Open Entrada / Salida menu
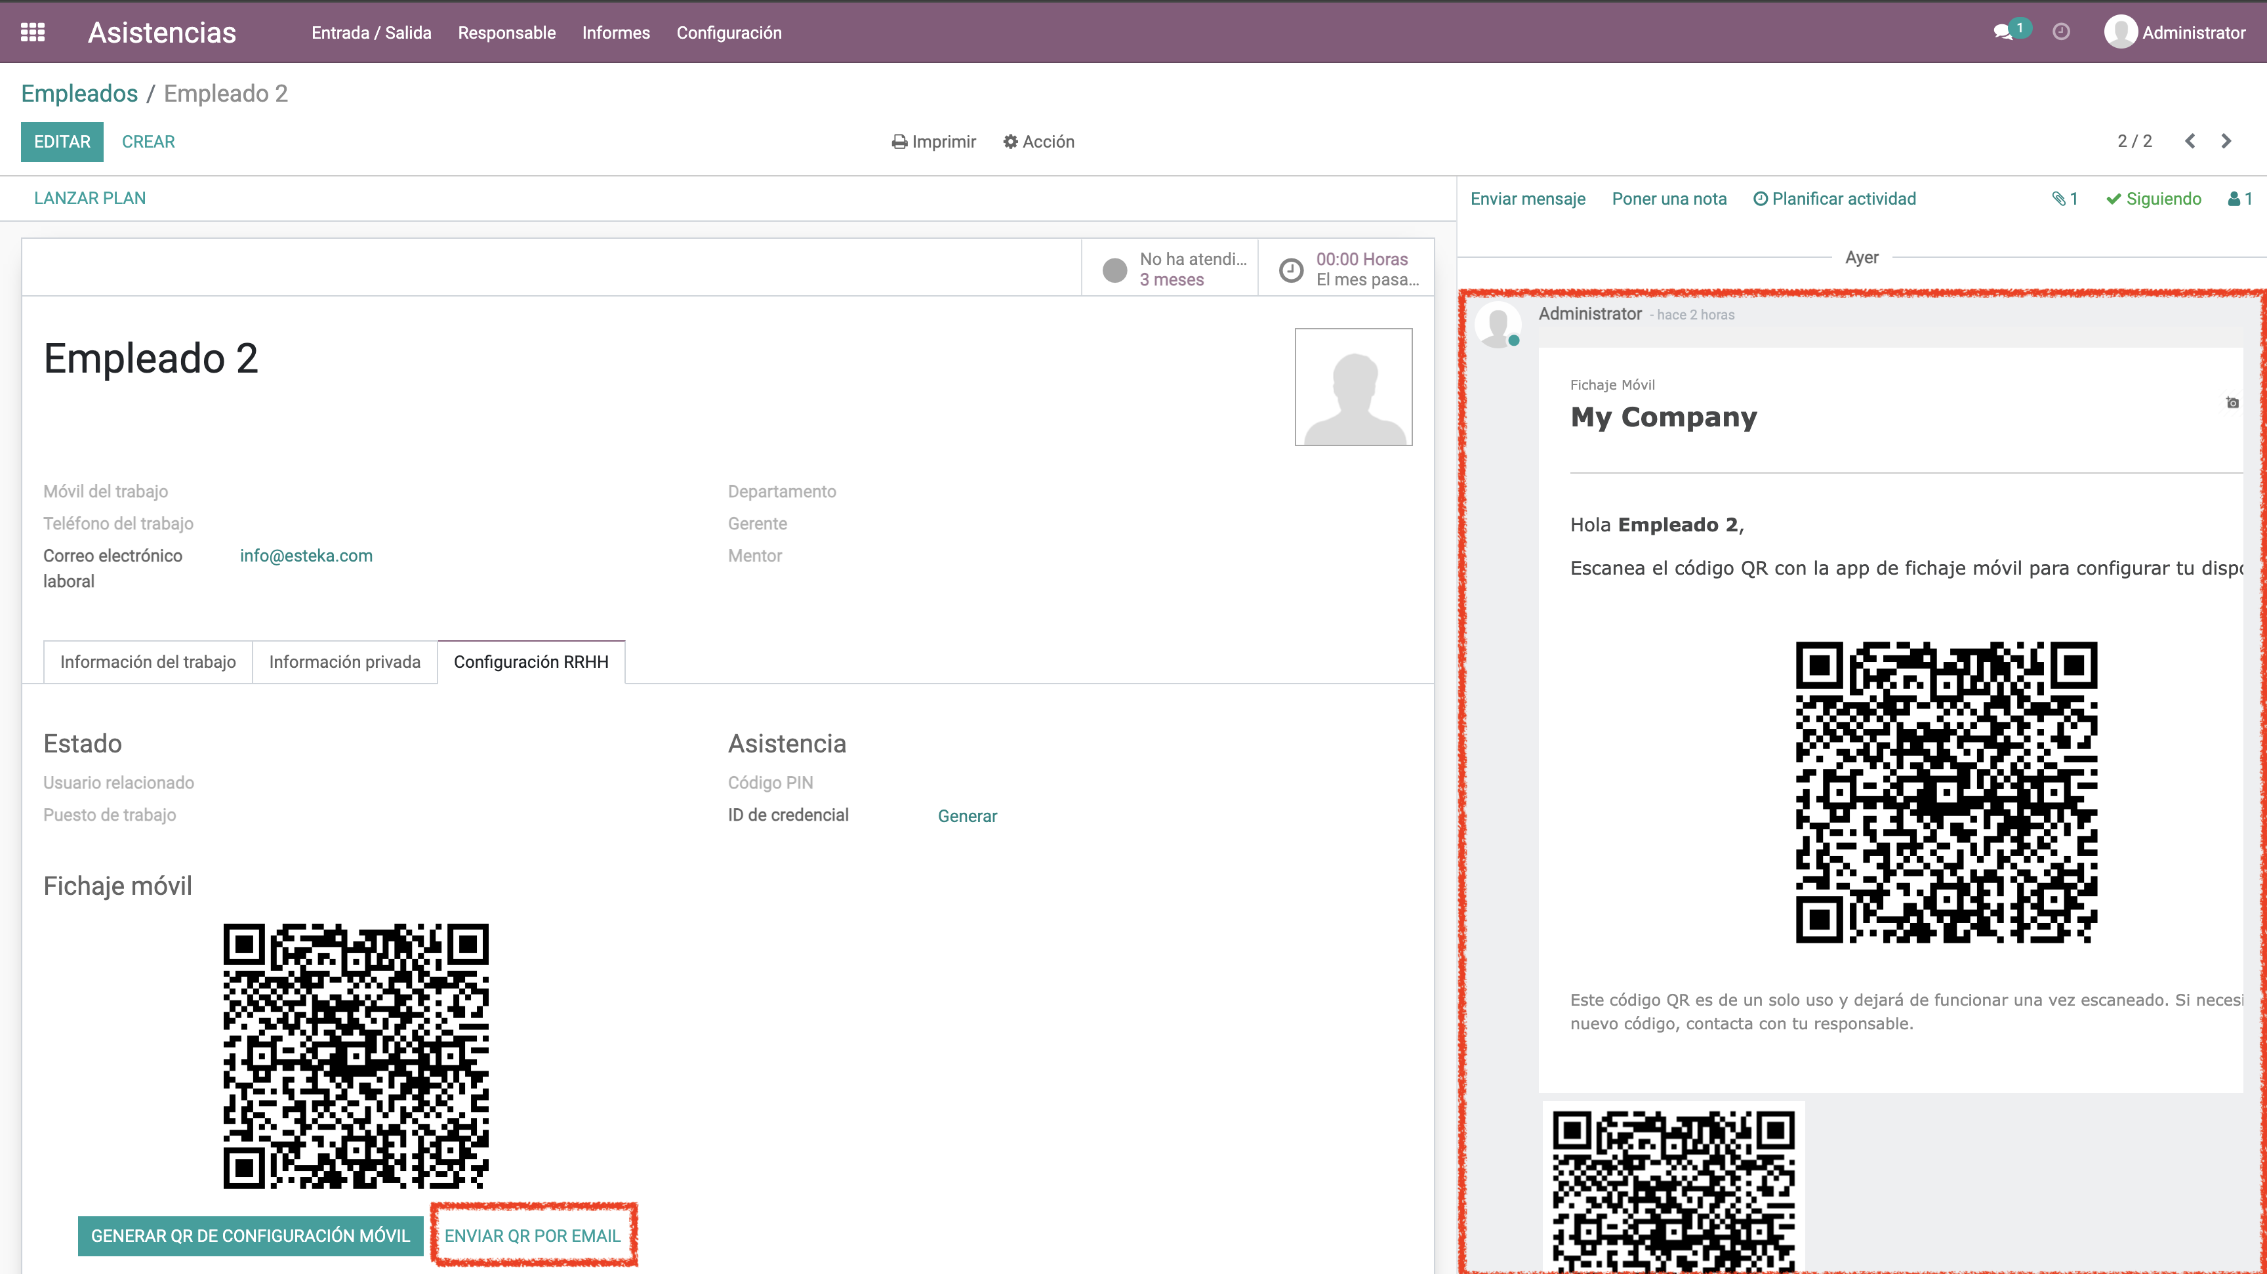The width and height of the screenshot is (2267, 1274). point(371,33)
